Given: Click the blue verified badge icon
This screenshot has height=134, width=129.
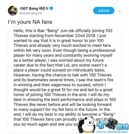Looking at the screenshot, I should click(51, 8).
